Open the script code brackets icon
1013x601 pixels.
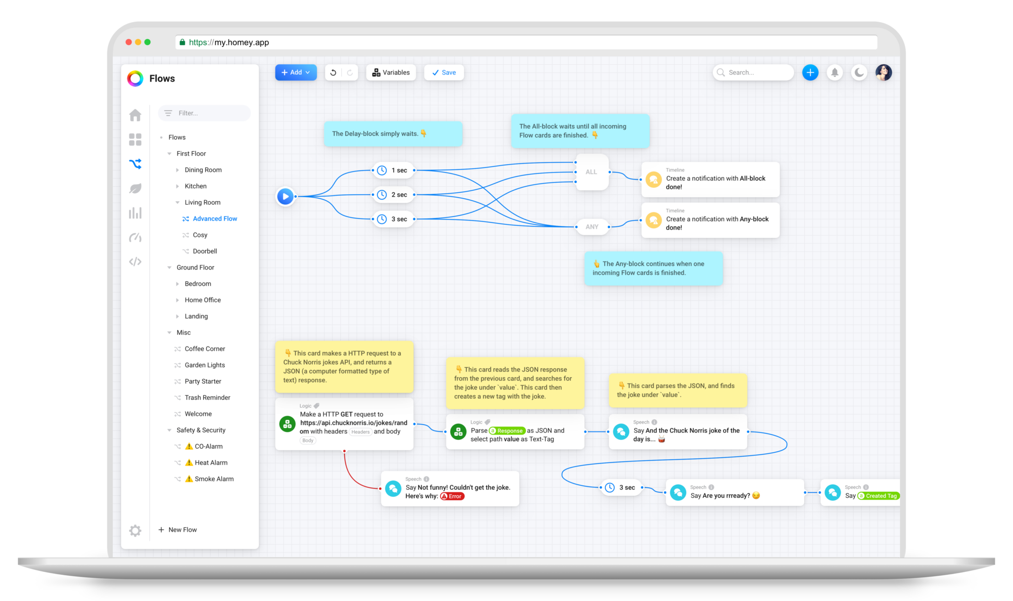tap(135, 261)
